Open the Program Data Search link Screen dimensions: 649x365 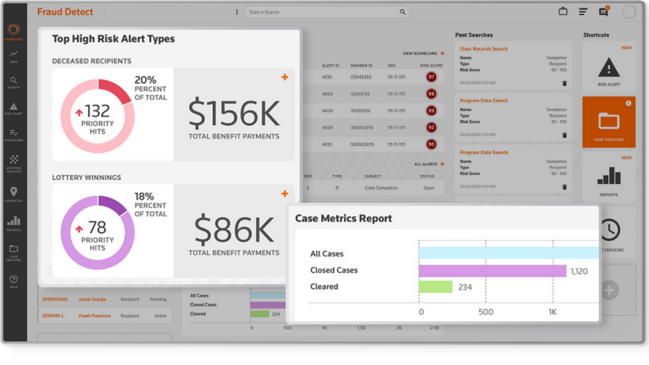point(483,100)
